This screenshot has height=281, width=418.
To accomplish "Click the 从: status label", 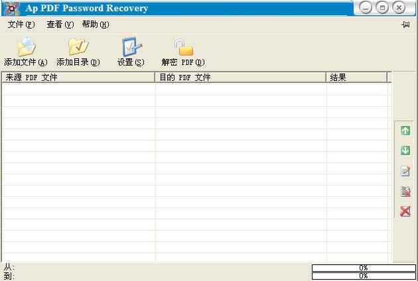I will (9, 267).
